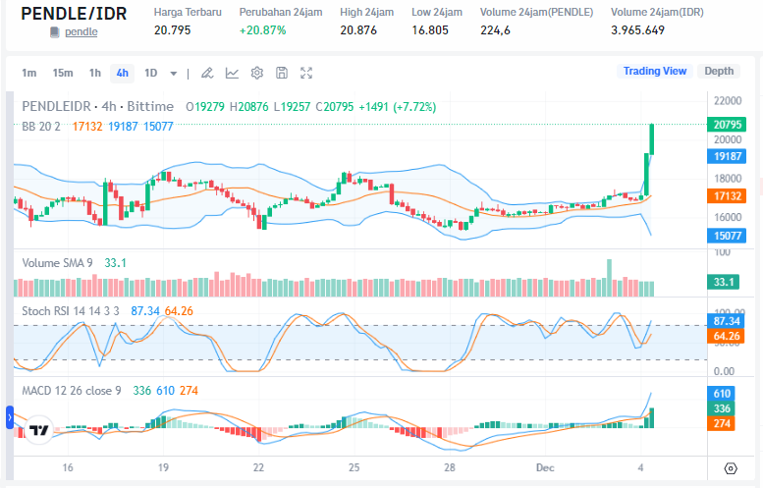Click the 64.26 Stoch RSI axis label

[x=726, y=336]
